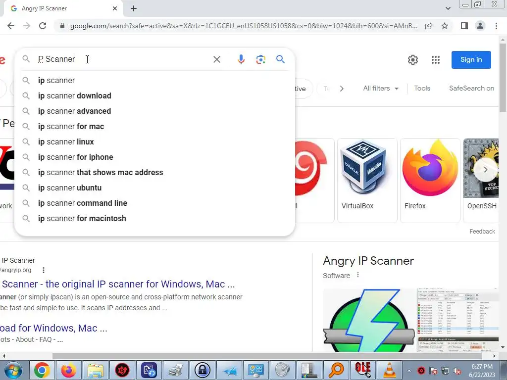The height and width of the screenshot is (380, 507).
Task: Start voice search with the microphone
Action: (241, 59)
